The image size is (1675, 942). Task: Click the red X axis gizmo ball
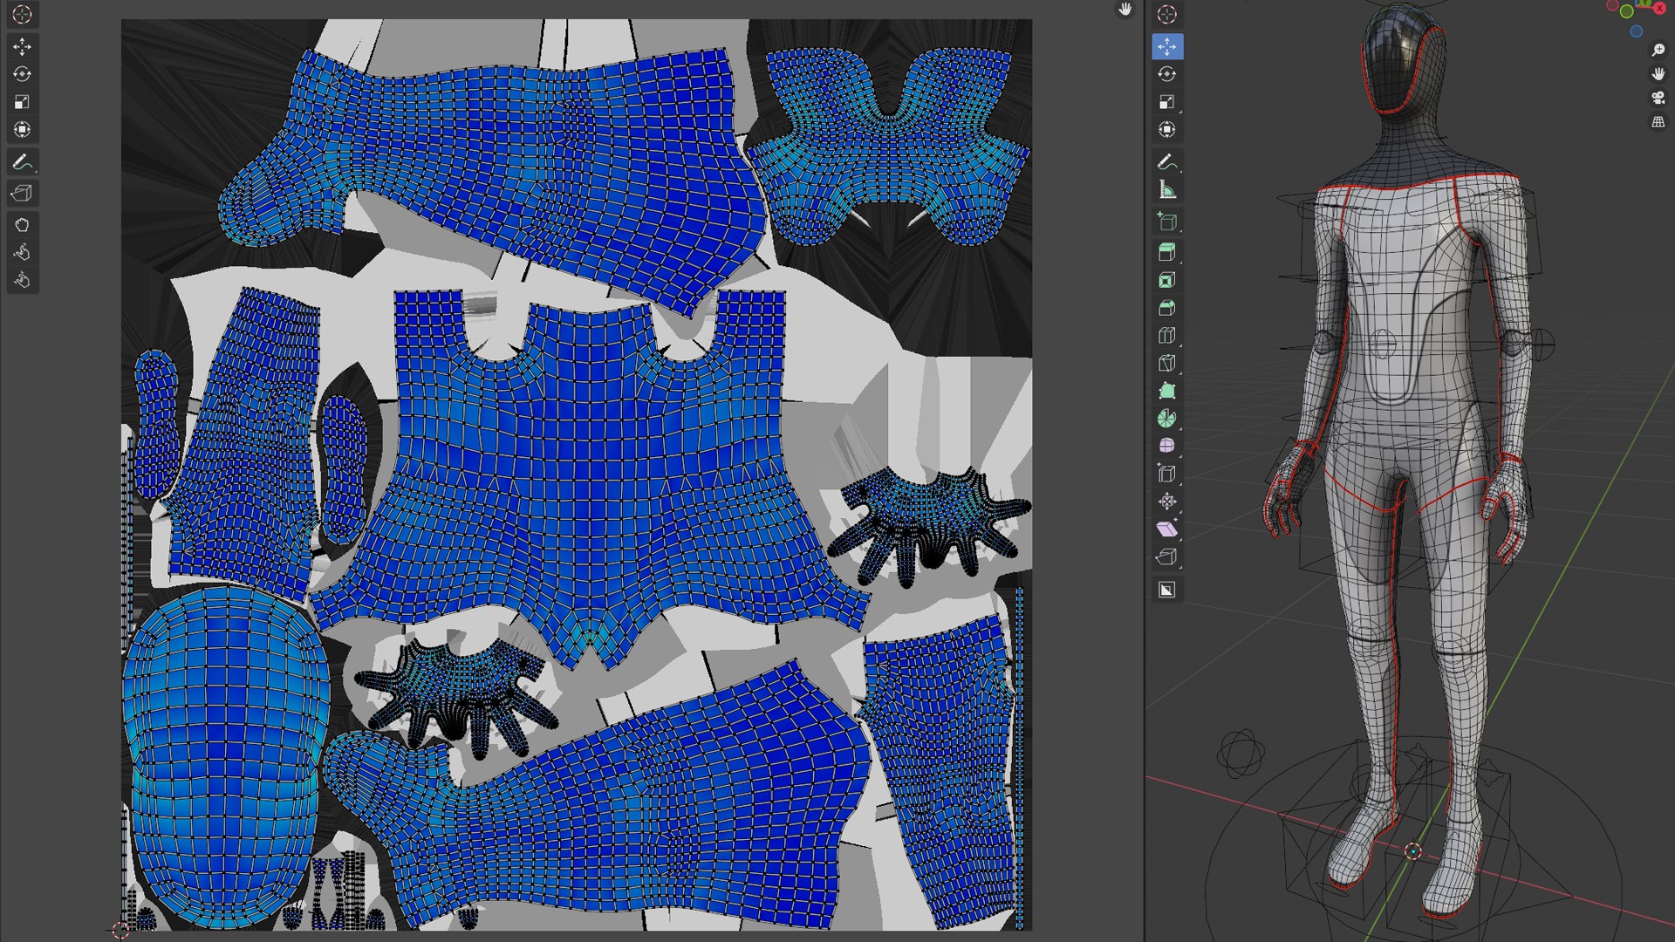click(1658, 7)
